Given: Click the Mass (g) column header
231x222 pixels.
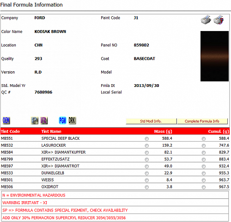Looking at the screenshot, I should (163, 131).
